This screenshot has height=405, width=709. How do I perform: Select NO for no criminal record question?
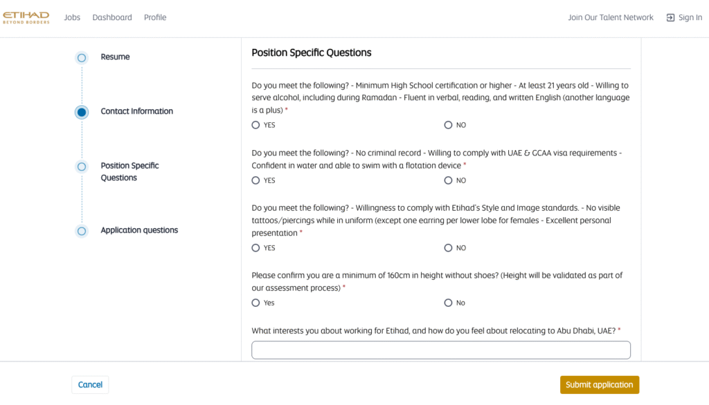pyautogui.click(x=448, y=180)
